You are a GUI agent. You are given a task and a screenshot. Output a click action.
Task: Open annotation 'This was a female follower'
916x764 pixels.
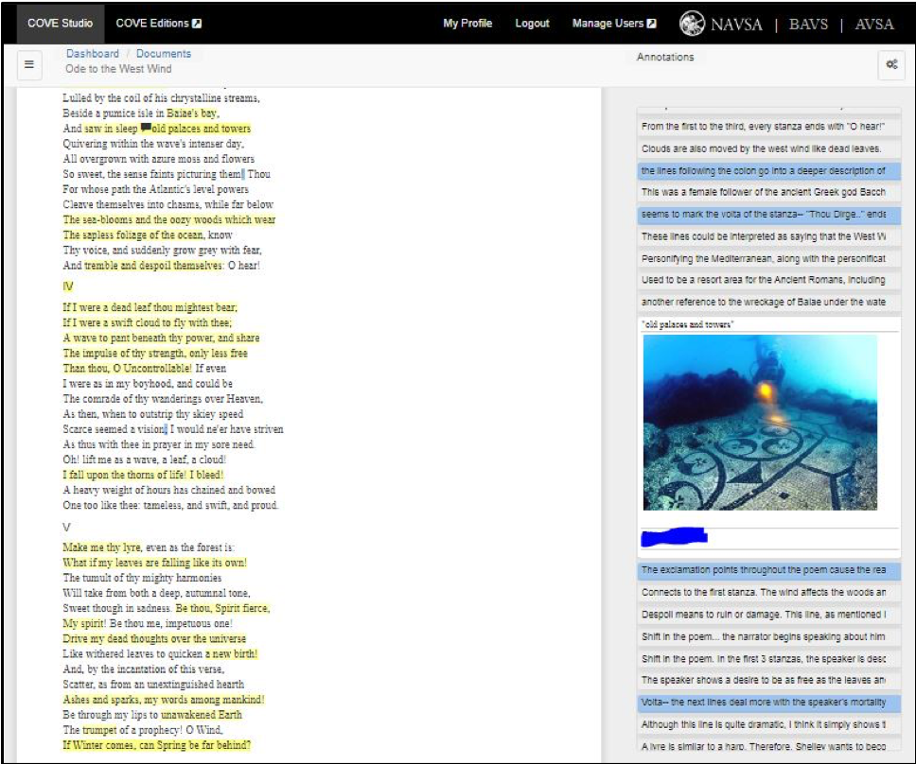click(x=768, y=192)
